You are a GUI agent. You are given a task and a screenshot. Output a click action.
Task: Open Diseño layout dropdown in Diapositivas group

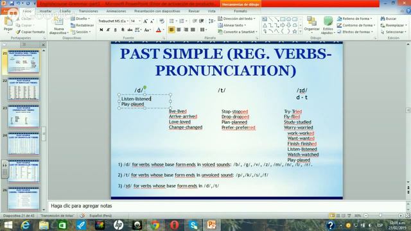80,19
